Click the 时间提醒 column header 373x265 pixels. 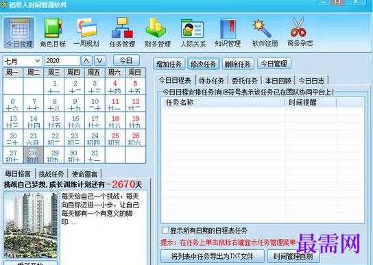pos(311,103)
